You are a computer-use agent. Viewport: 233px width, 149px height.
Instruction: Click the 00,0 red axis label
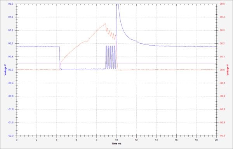coord(222,70)
